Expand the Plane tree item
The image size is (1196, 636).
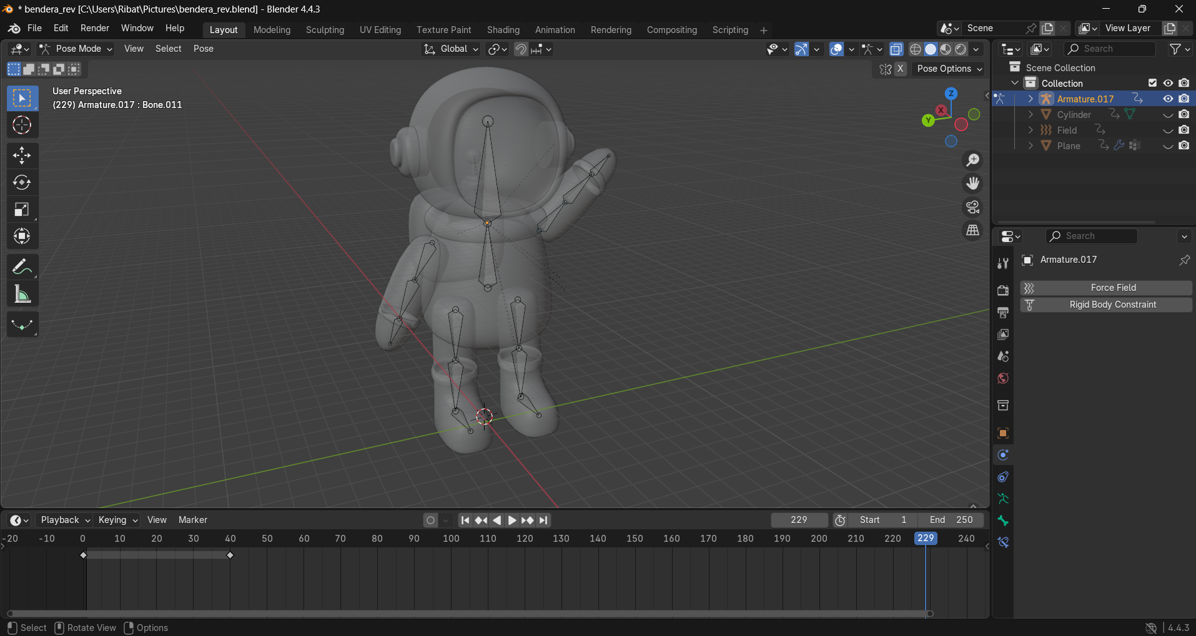coord(1030,145)
